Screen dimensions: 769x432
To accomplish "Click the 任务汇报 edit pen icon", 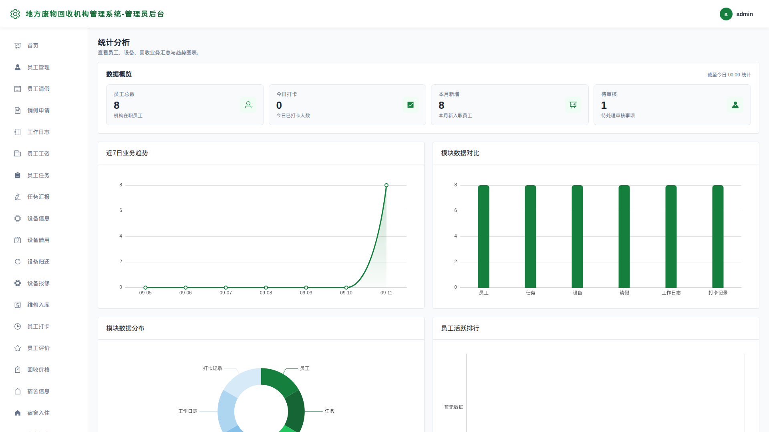I will [18, 197].
